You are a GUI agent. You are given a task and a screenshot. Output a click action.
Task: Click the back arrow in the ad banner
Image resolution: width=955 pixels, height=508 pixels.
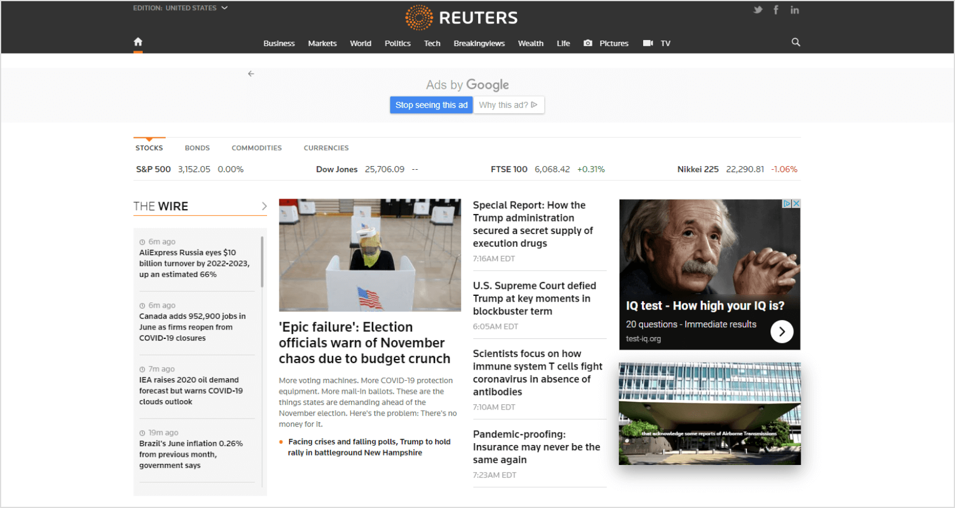tap(251, 74)
